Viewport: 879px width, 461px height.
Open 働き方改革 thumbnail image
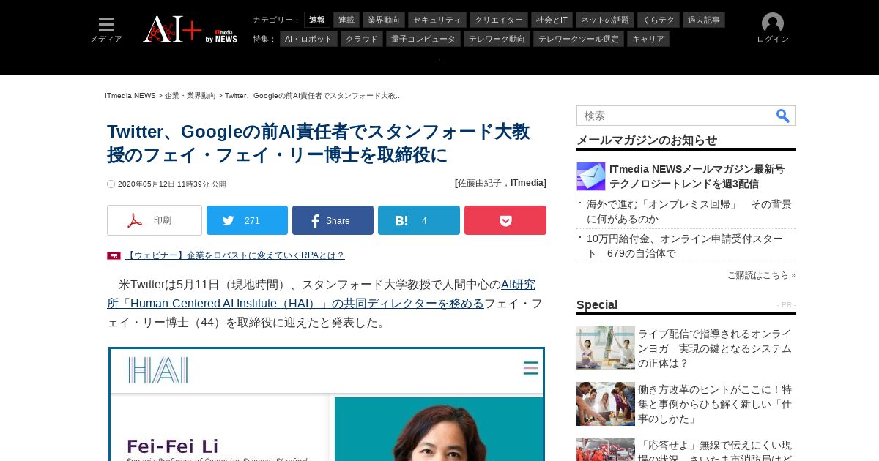[606, 404]
